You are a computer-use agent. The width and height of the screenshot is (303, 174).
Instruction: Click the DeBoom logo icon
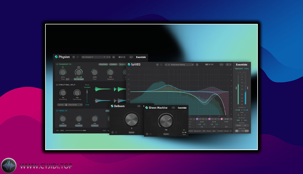pyautogui.click(x=112, y=106)
